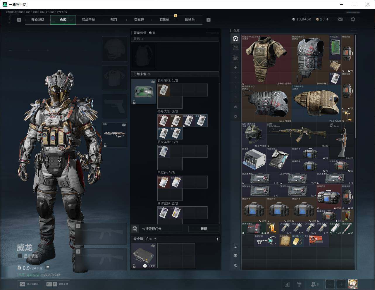This screenshot has height=290, width=375.
Task: Open the stash sidebar gear settings
Action: click(x=235, y=116)
